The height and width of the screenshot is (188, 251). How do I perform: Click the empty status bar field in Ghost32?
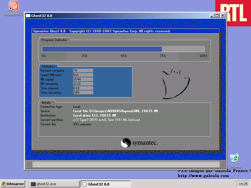click(126, 164)
